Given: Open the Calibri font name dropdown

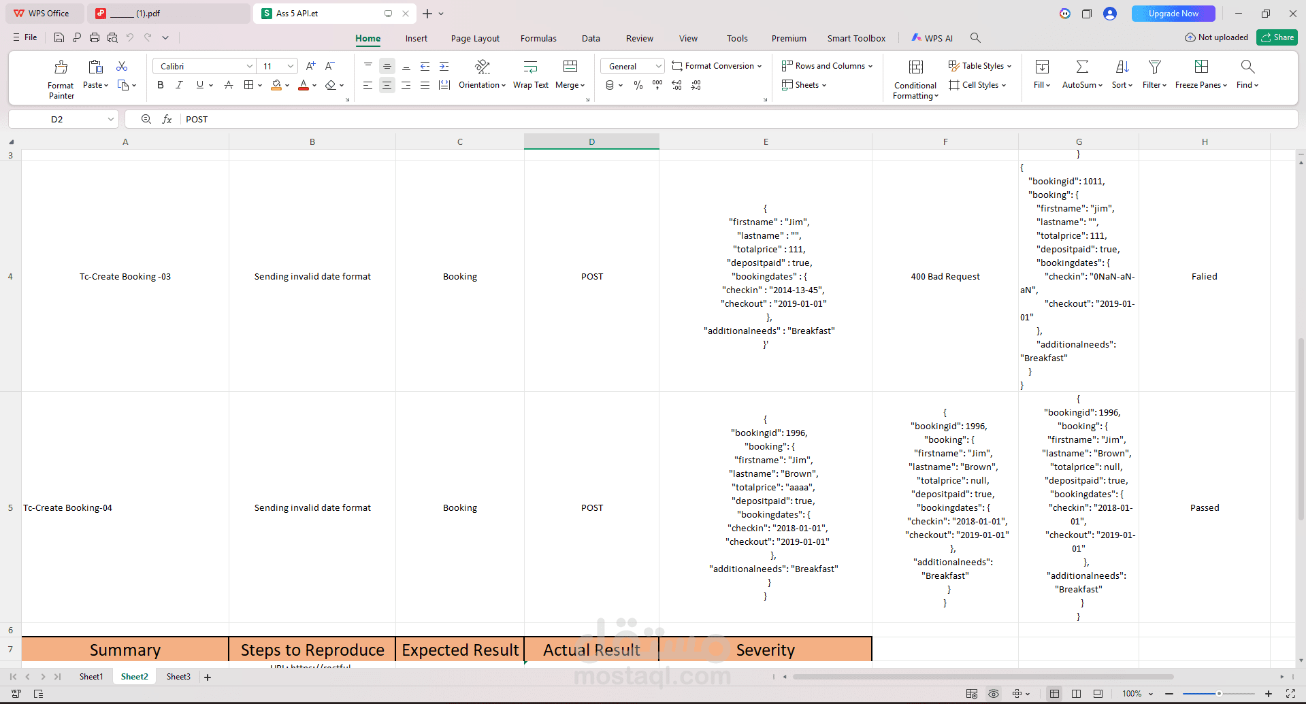Looking at the screenshot, I should pos(249,66).
